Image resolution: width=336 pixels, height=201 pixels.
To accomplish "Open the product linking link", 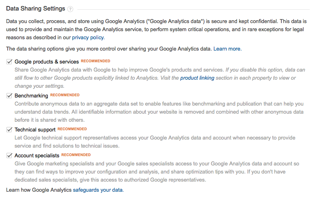I will (x=197, y=78).
